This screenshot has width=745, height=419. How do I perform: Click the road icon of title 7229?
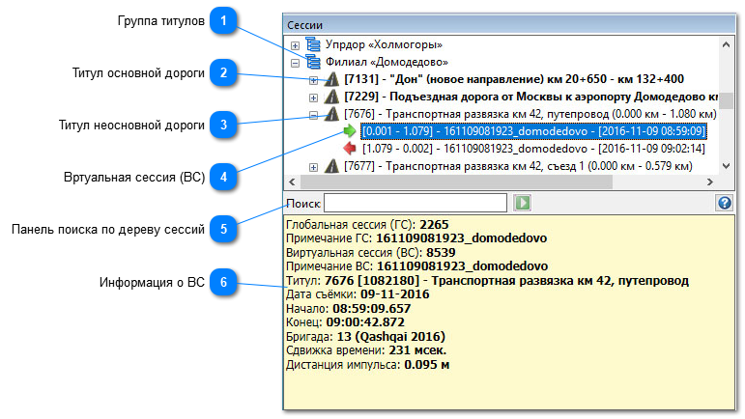point(331,97)
